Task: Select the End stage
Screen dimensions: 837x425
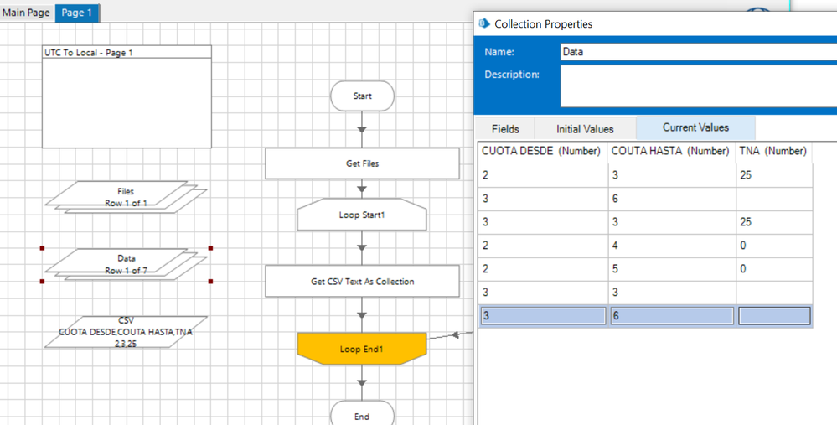Action: (362, 414)
